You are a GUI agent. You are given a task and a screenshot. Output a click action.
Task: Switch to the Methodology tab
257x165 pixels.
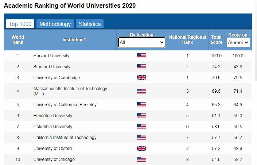pyautogui.click(x=55, y=24)
